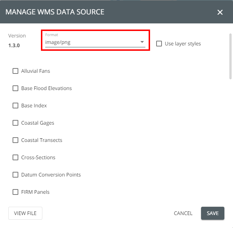Click the layer list scrollbar thumb
The width and height of the screenshot is (233, 228).
pos(230,56)
